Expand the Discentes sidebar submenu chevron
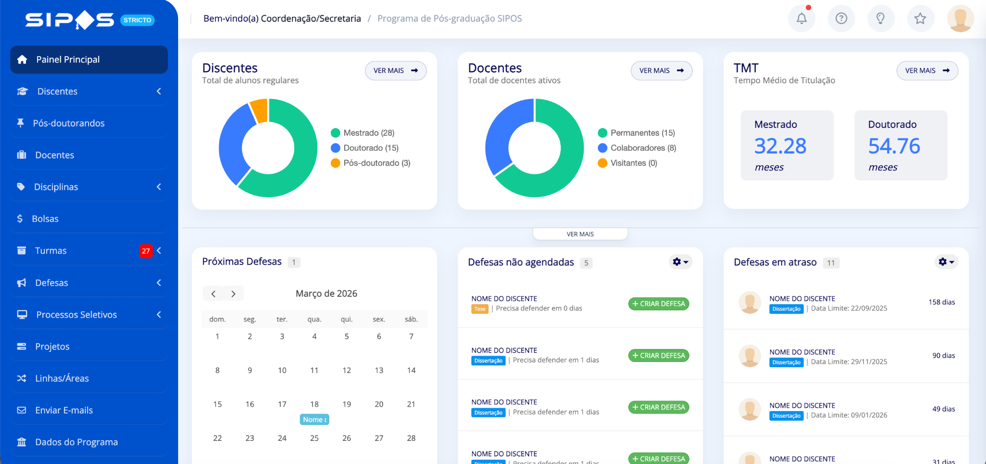The image size is (986, 464). click(159, 91)
